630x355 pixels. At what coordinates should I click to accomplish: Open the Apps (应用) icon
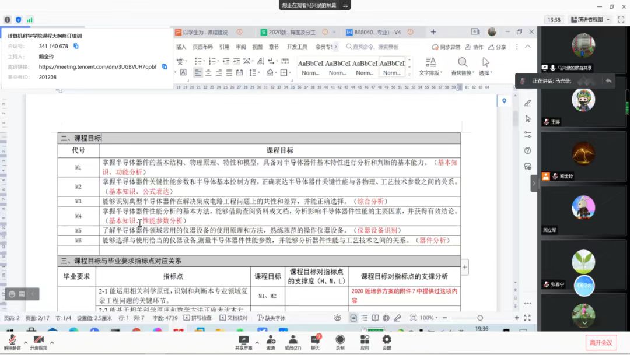click(x=365, y=342)
